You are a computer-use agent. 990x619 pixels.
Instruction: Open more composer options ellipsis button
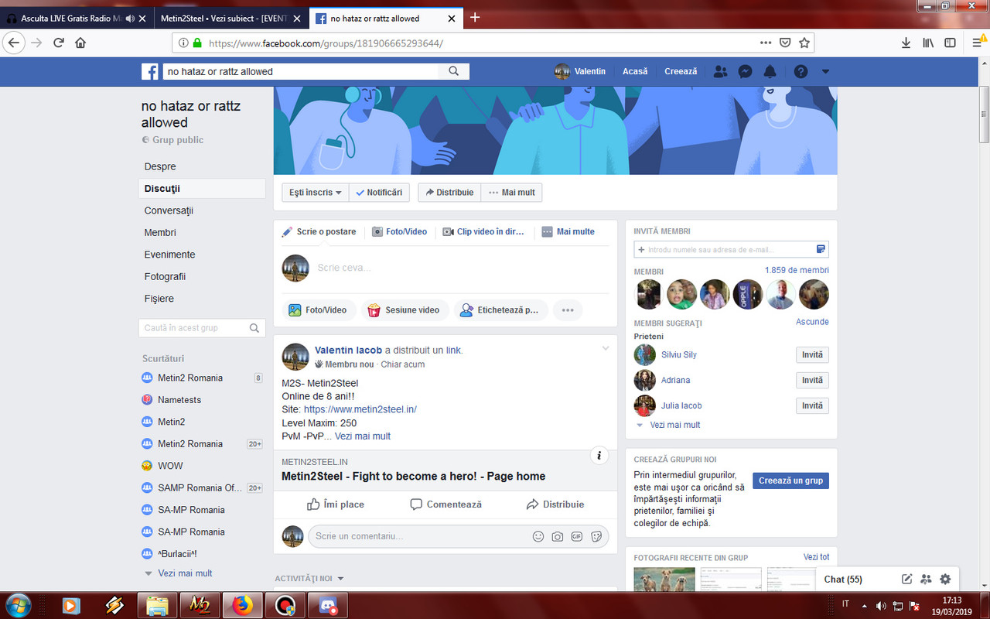[568, 310]
